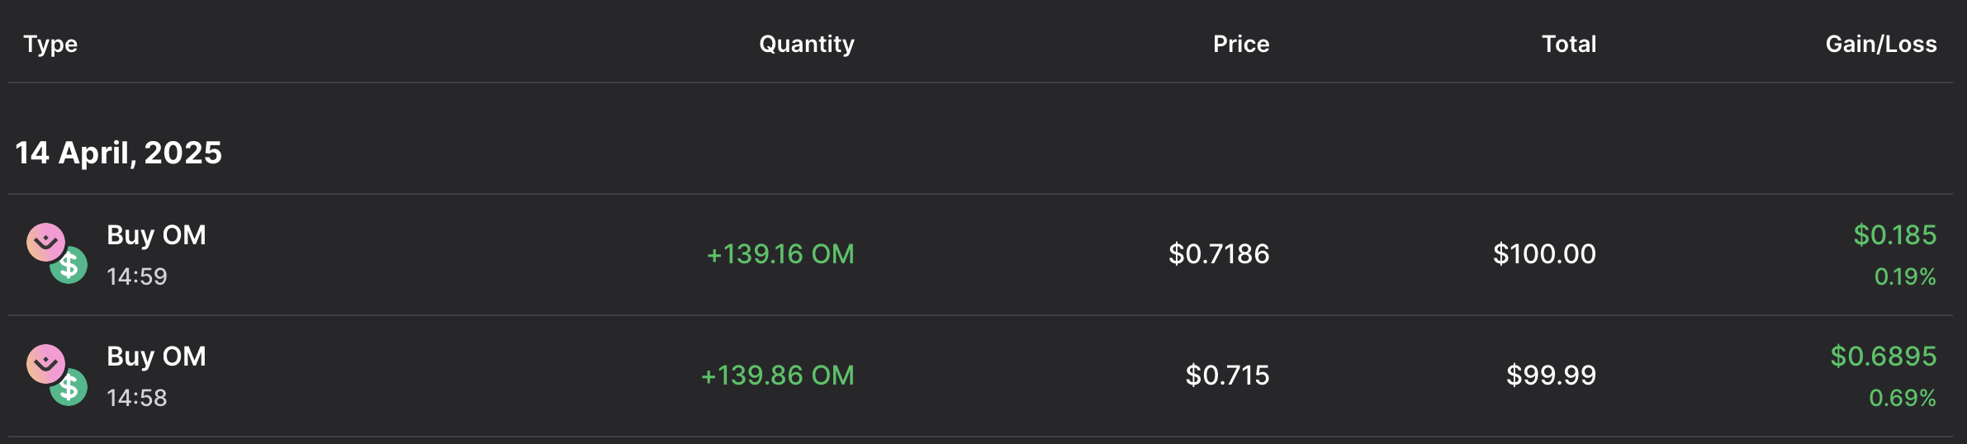Open the Buy OM transaction at 14:58
The height and width of the screenshot is (444, 1967).
[156, 357]
